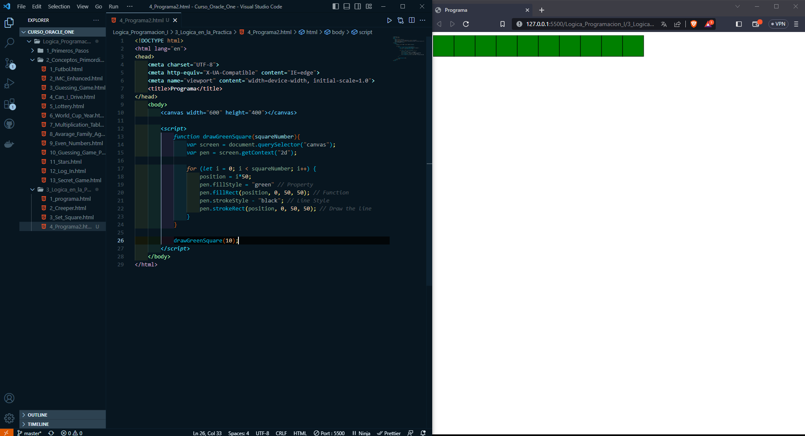This screenshot has width=805, height=436.
Task: Collapse the 3_Logica_en_la_P... folder
Action: tap(62, 189)
